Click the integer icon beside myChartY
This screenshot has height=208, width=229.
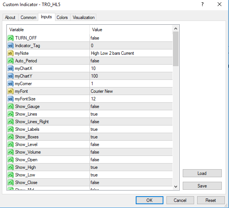point(11,76)
